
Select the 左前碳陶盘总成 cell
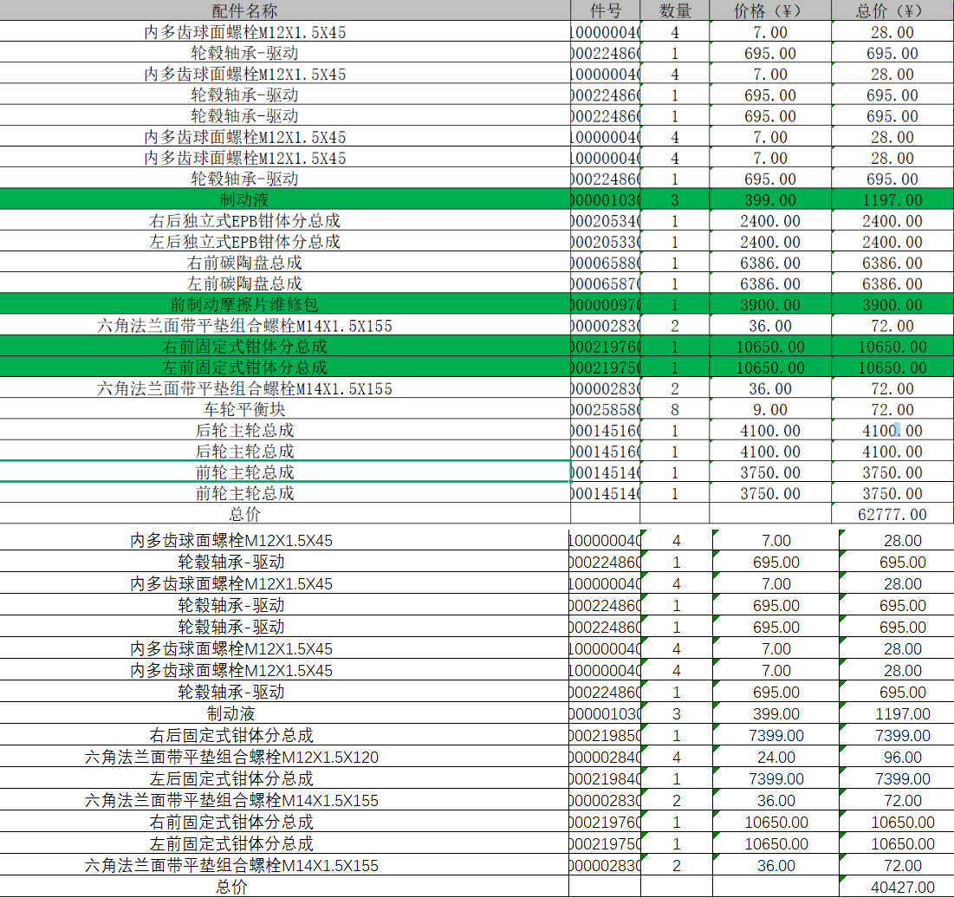click(244, 283)
